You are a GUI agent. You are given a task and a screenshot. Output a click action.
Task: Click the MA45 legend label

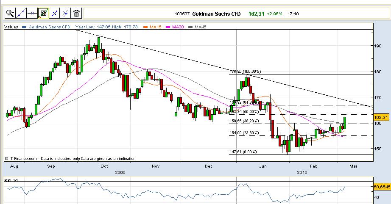pos(200,27)
